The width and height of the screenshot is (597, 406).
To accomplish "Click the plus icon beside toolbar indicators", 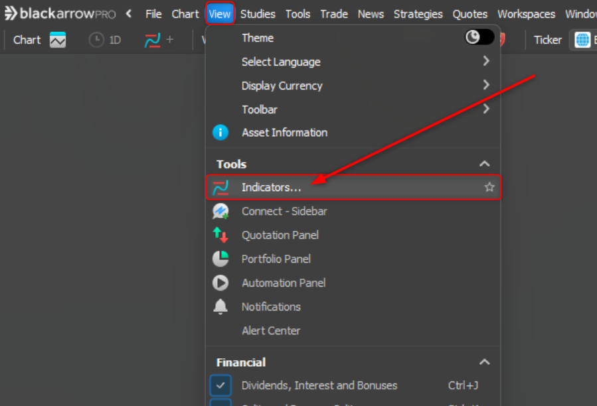I will tap(170, 40).
